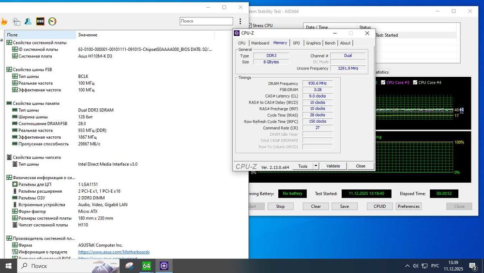The image size is (484, 273).
Task: Switch to the Bench tab
Action: click(x=330, y=43)
